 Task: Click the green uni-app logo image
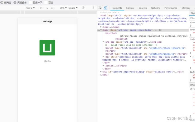point(47,48)
